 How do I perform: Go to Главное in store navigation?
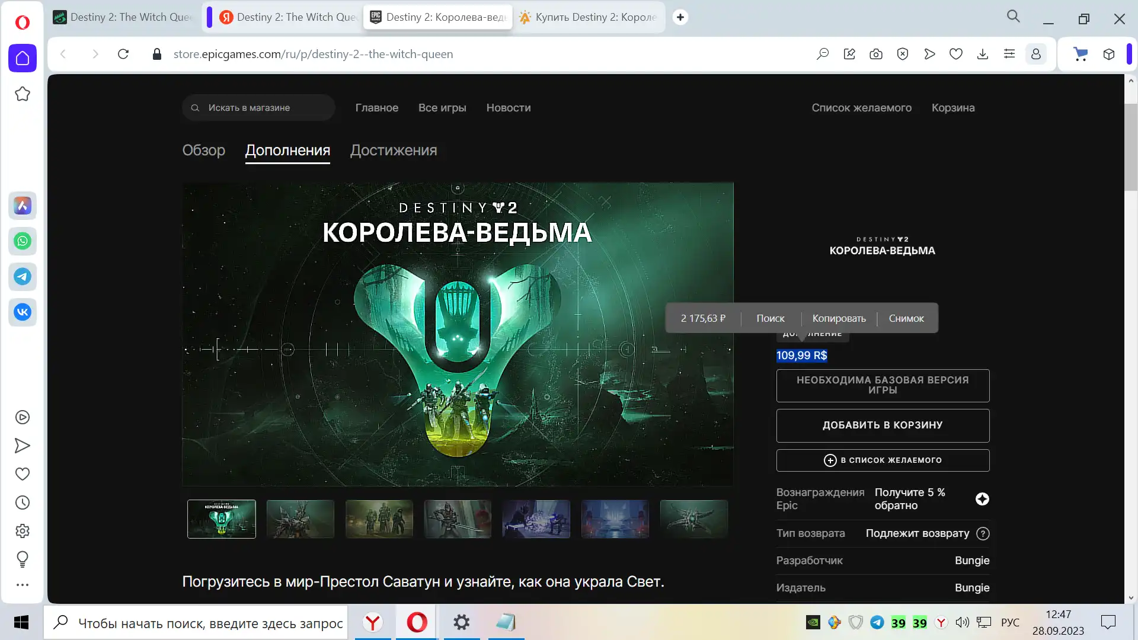tap(377, 108)
